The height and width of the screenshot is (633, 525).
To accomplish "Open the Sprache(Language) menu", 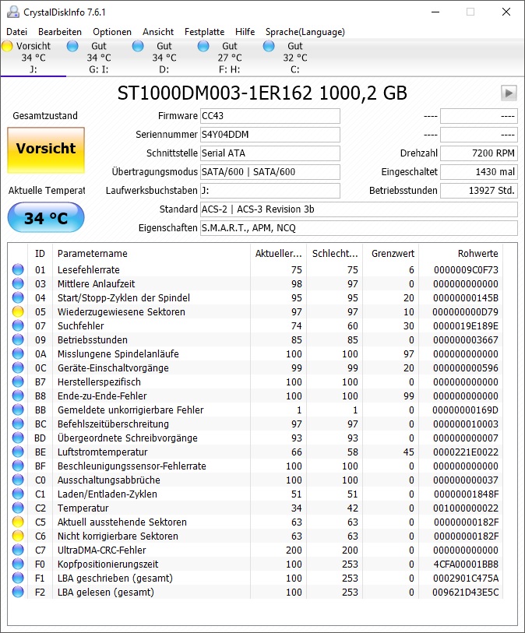I will pos(305,32).
